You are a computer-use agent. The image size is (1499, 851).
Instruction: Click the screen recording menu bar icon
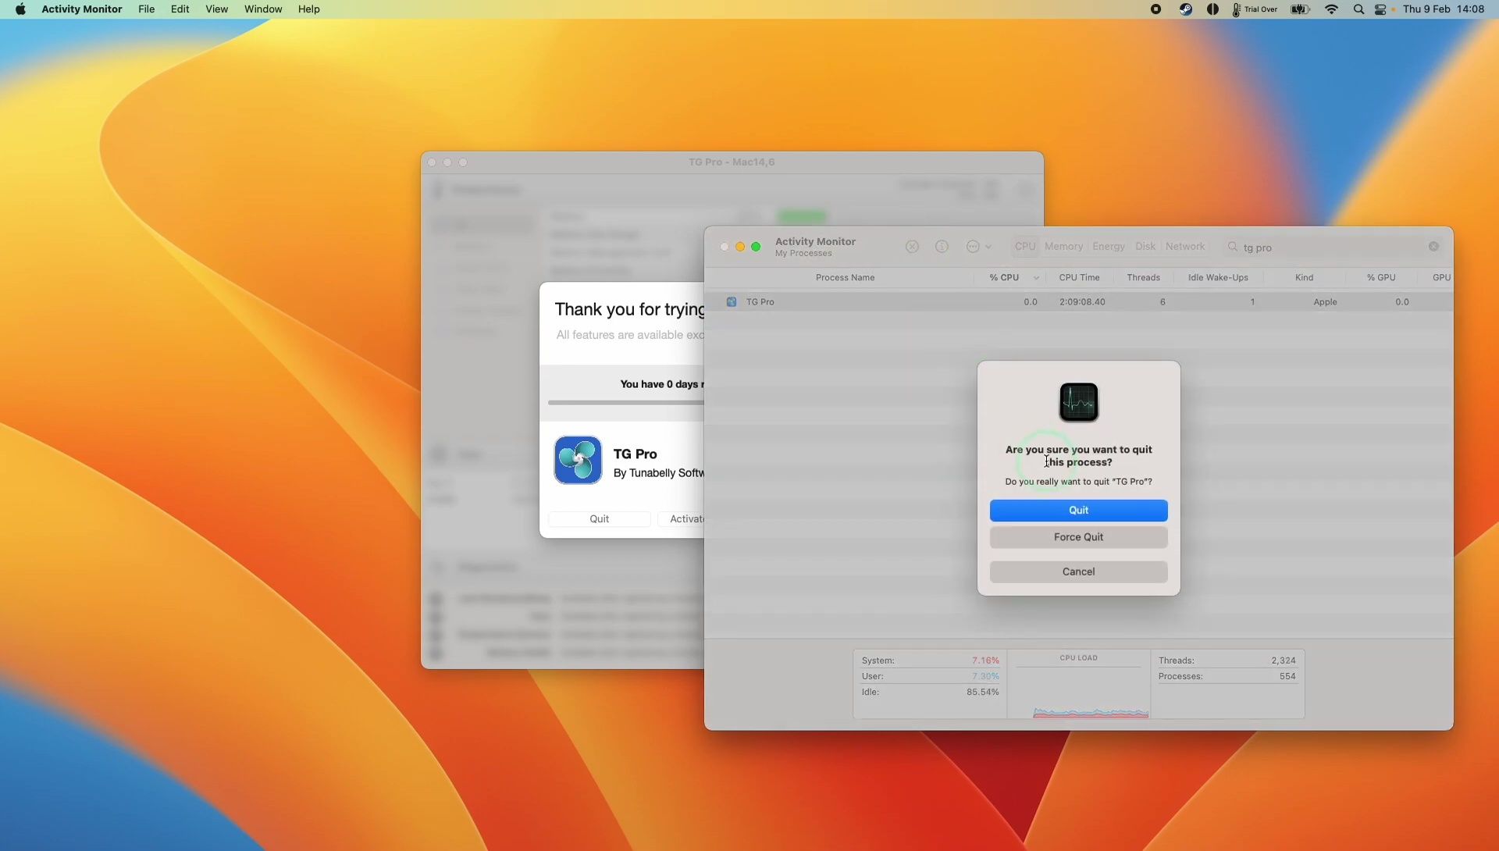1155,9
